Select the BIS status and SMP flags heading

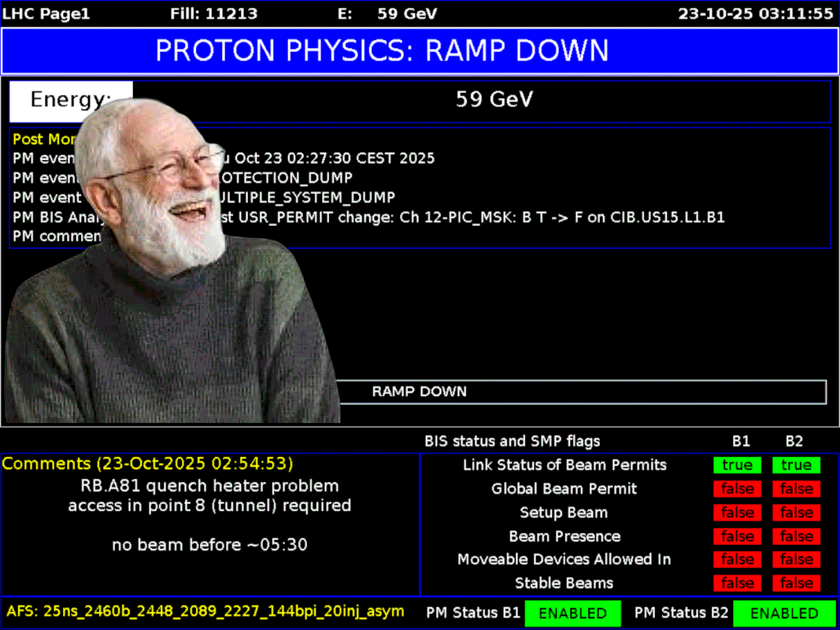[x=512, y=442]
